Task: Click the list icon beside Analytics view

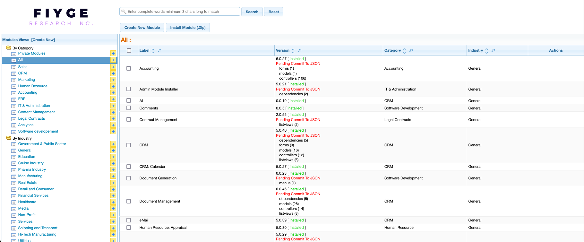Action: point(13,125)
